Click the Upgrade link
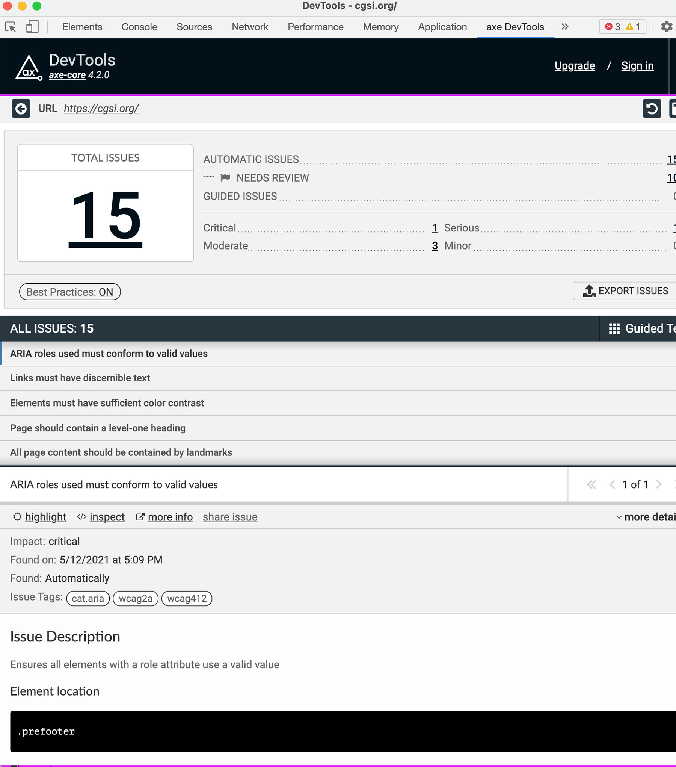The image size is (676, 767). coord(575,66)
